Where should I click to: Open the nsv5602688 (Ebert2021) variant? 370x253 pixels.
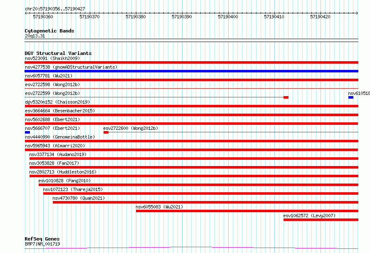pos(191,124)
